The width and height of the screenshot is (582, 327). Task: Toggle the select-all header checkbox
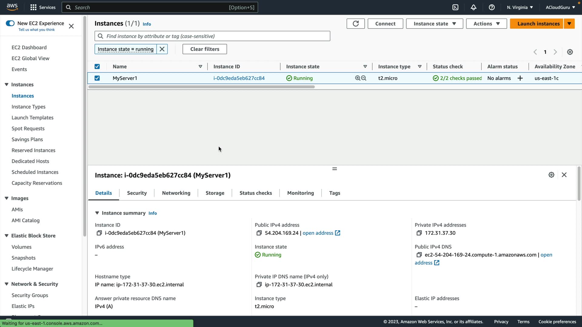point(97,67)
